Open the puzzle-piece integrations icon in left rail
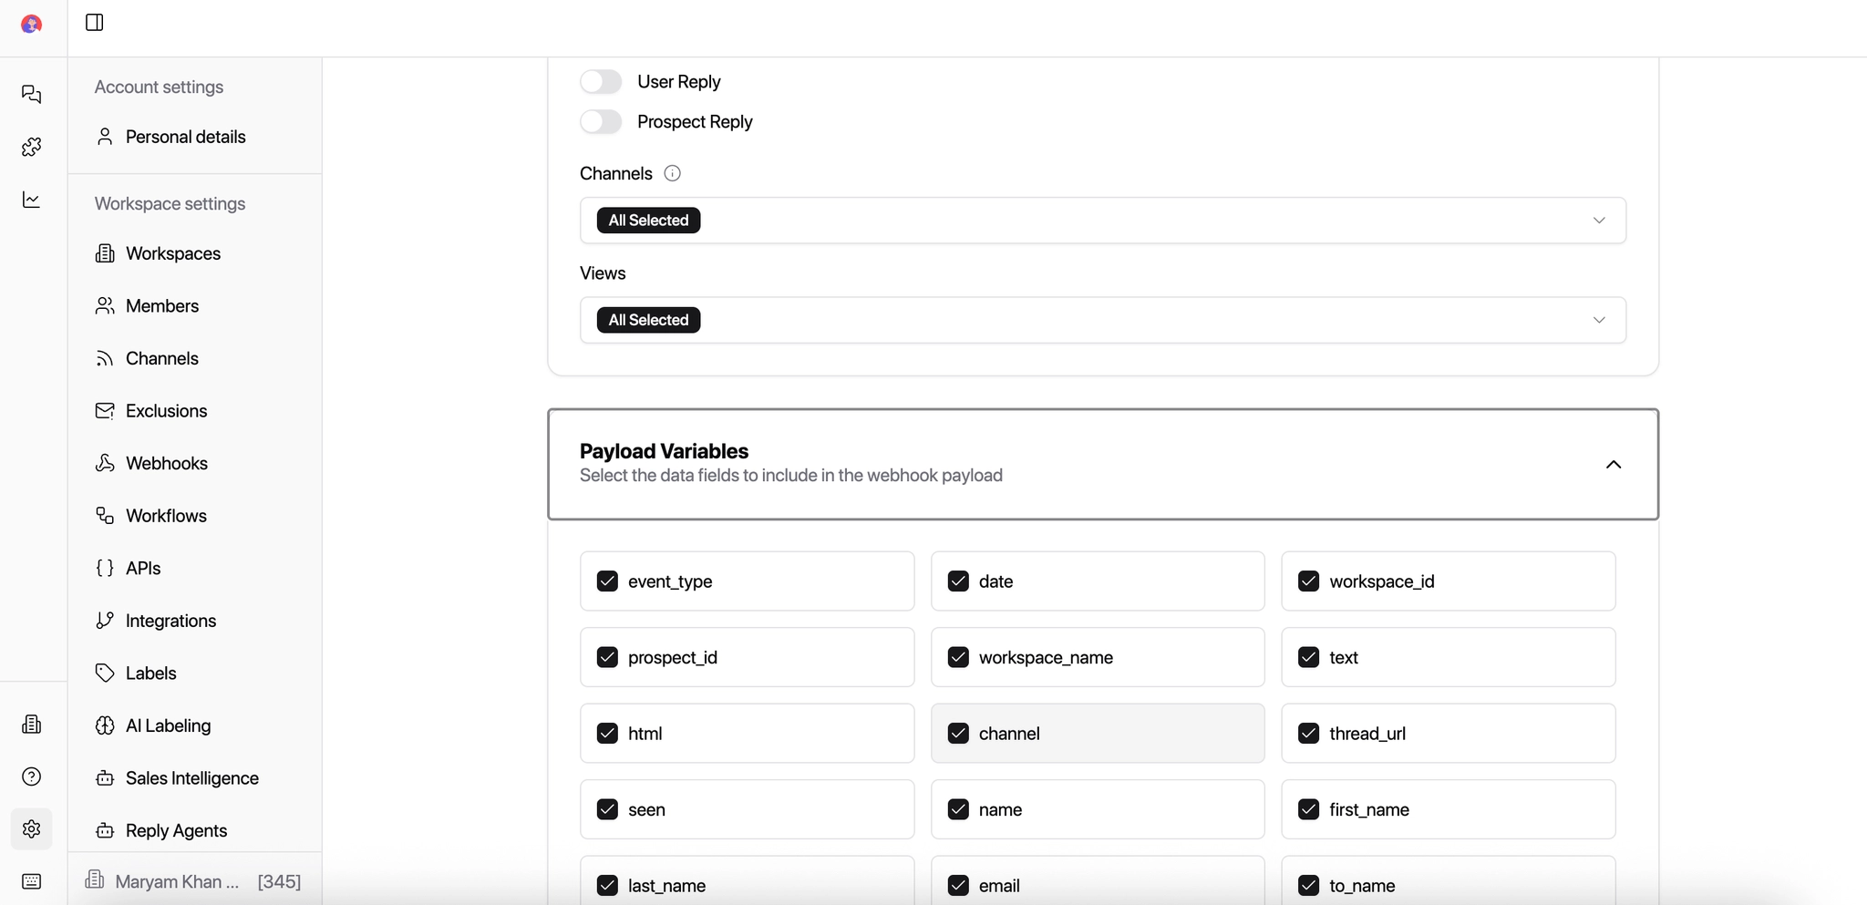The height and width of the screenshot is (905, 1867). [x=32, y=147]
